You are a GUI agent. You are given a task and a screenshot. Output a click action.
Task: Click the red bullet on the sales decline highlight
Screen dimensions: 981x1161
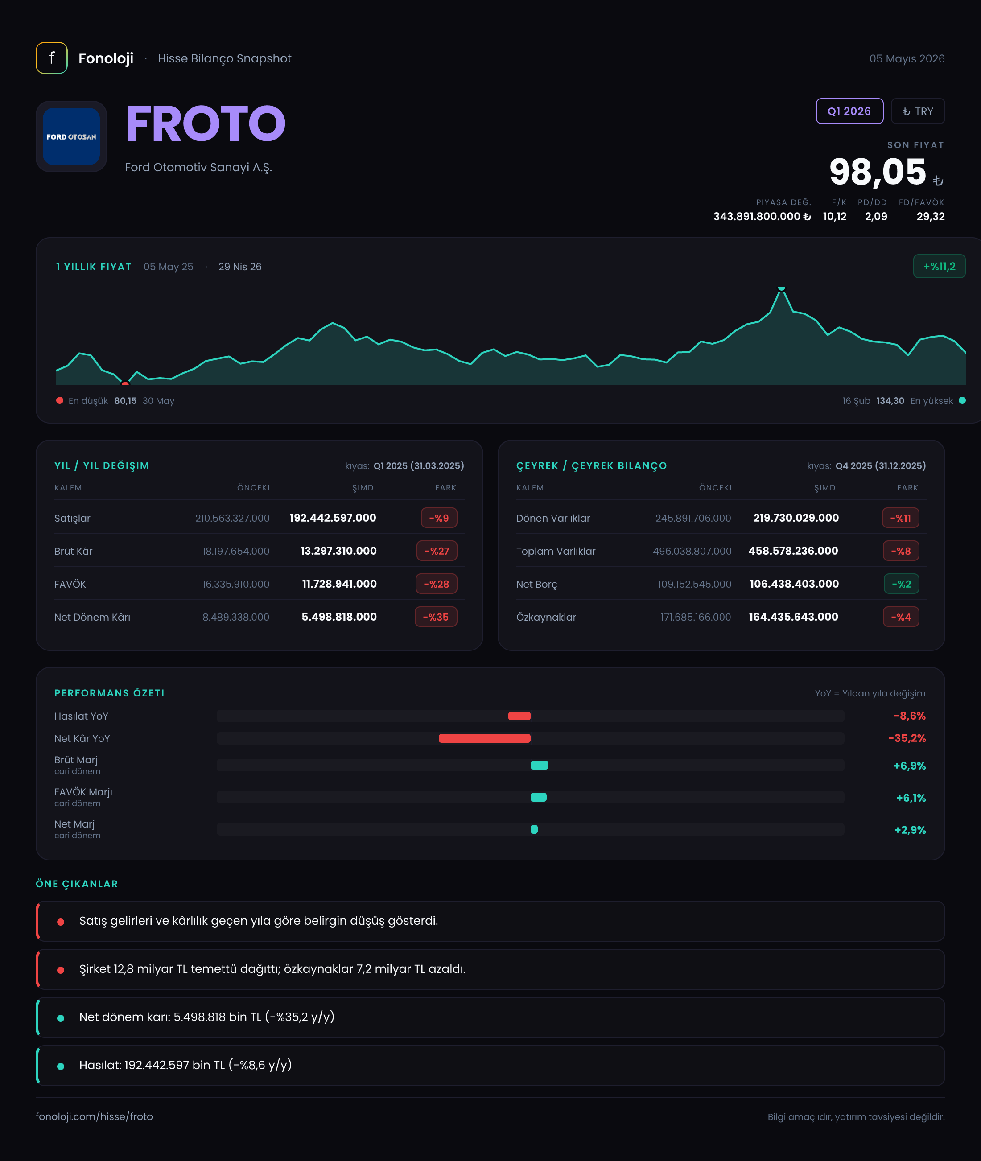point(61,921)
